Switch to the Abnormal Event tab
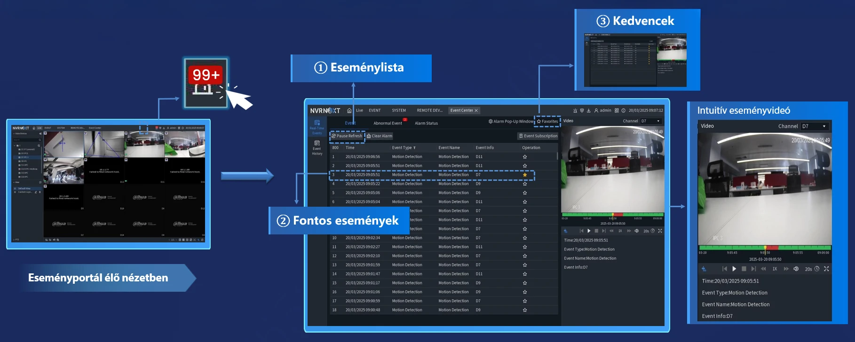The width and height of the screenshot is (855, 342). click(x=388, y=124)
